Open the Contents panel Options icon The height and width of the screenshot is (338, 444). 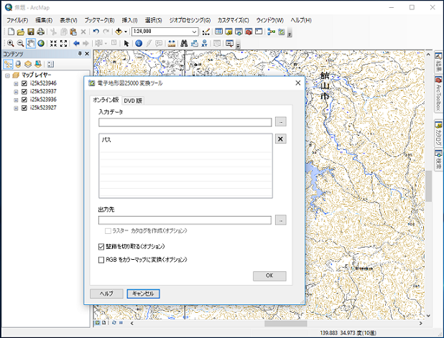pos(51,64)
